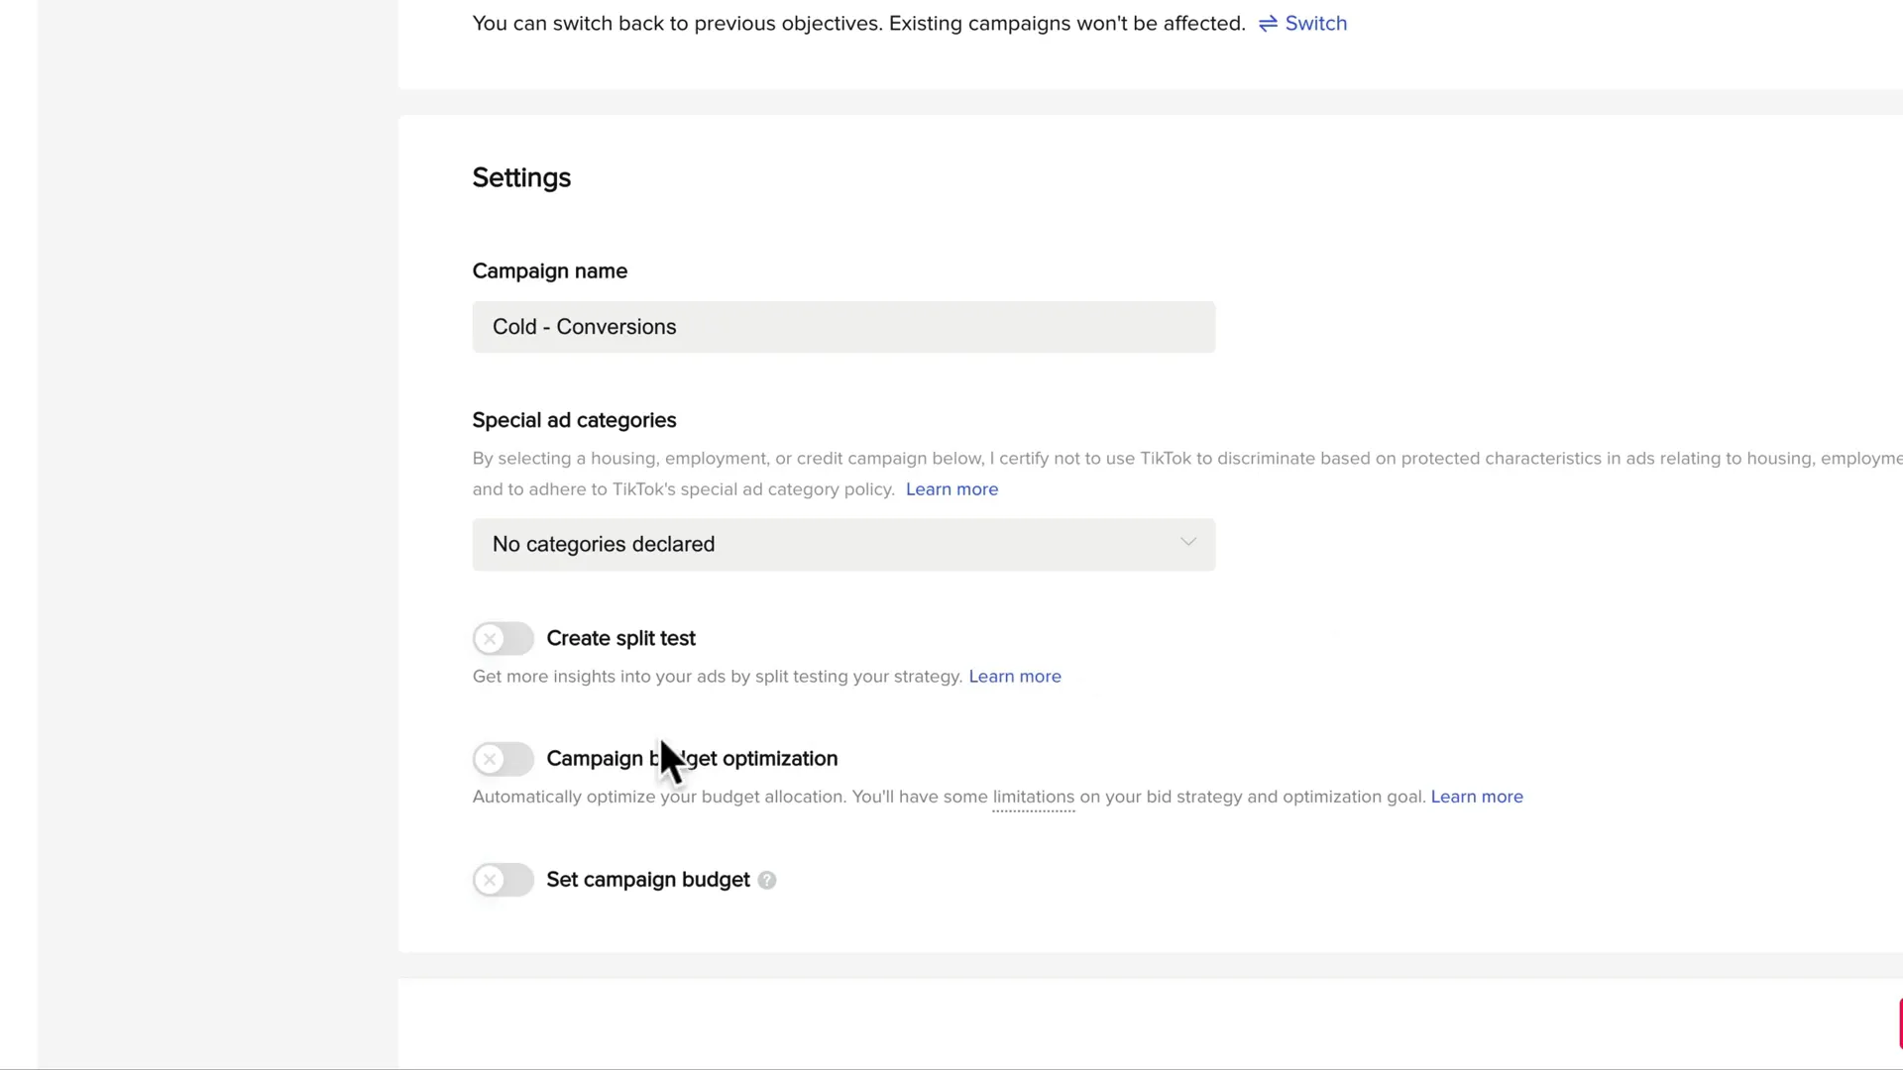The width and height of the screenshot is (1903, 1070).
Task: Open Learn more about budget optimization
Action: click(x=1476, y=798)
